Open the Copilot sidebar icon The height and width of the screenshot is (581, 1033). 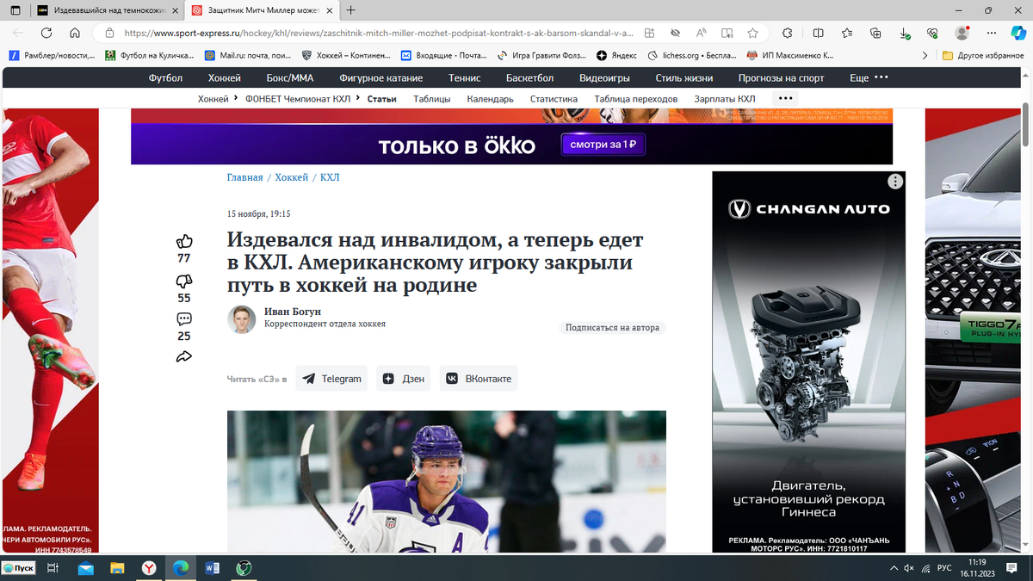point(1018,33)
